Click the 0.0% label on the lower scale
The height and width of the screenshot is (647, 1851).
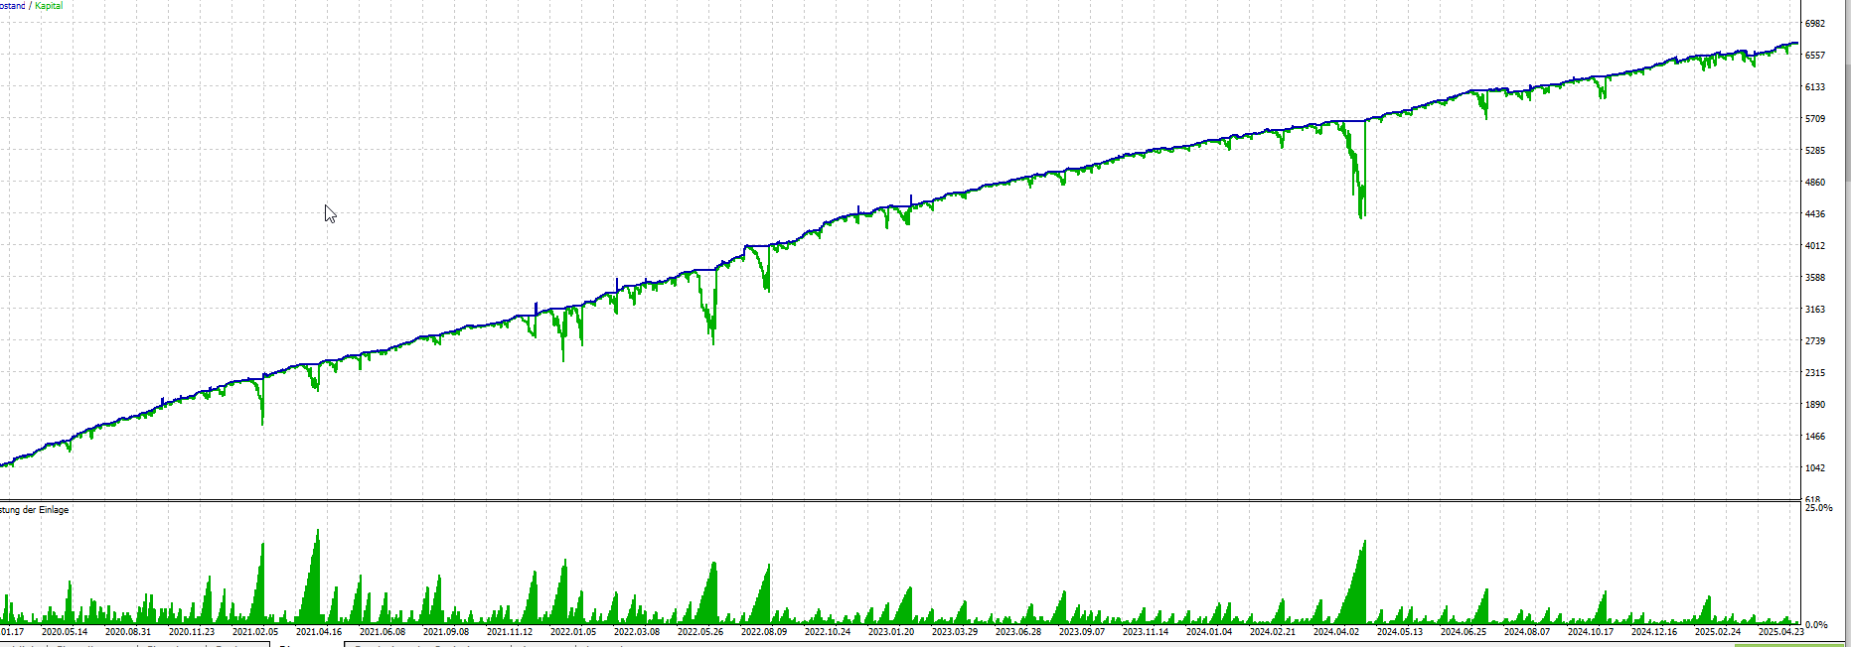click(1816, 625)
